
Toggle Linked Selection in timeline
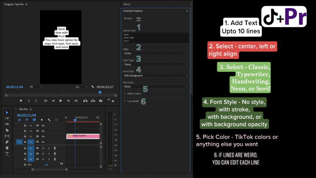pyautogui.click(x=34, y=120)
